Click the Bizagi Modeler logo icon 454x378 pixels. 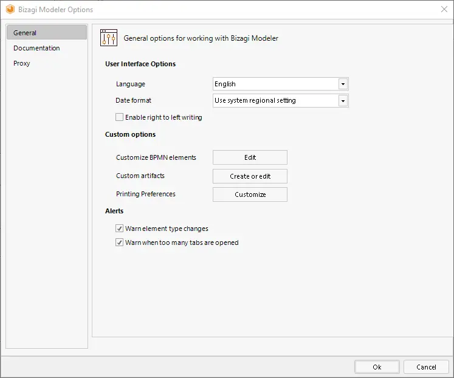tap(10, 9)
